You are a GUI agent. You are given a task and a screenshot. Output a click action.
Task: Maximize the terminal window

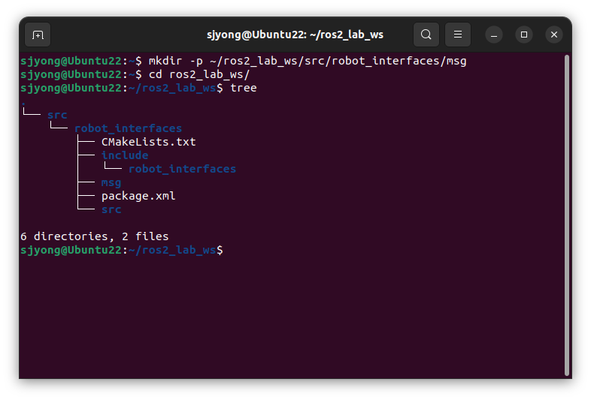[x=524, y=35]
